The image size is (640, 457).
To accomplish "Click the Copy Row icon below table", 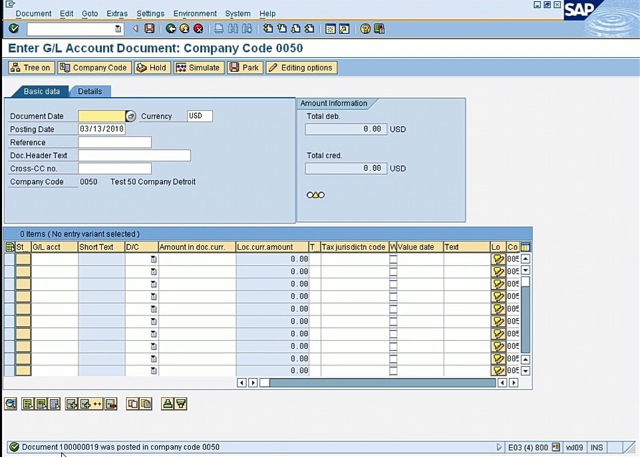I will [132, 404].
